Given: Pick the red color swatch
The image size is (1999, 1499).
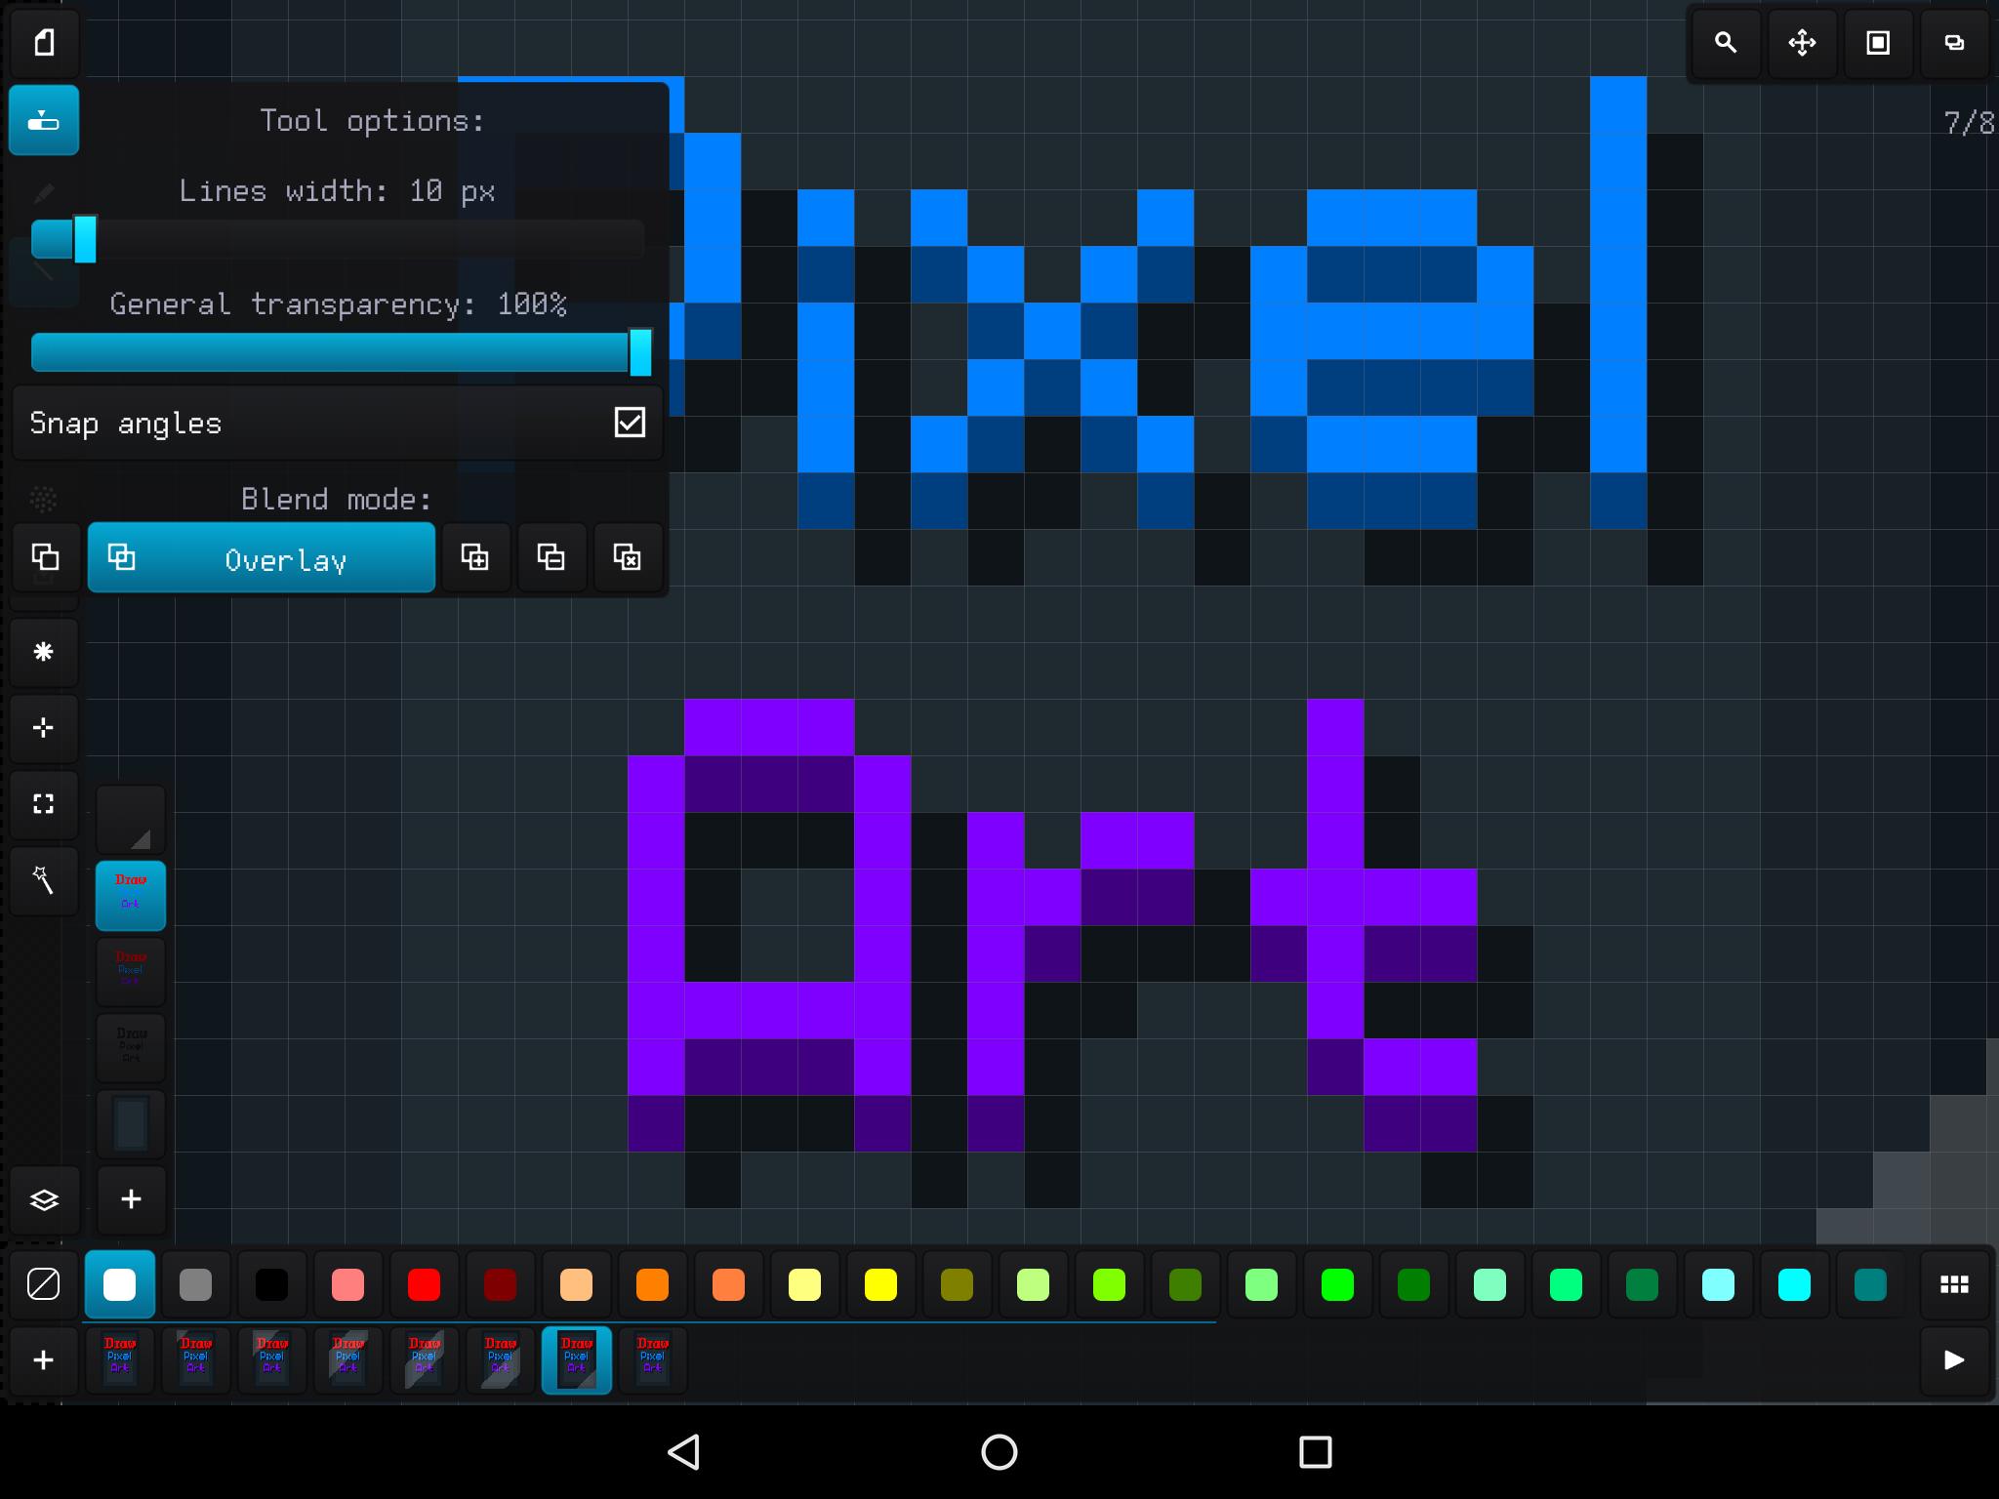Looking at the screenshot, I should [x=424, y=1284].
